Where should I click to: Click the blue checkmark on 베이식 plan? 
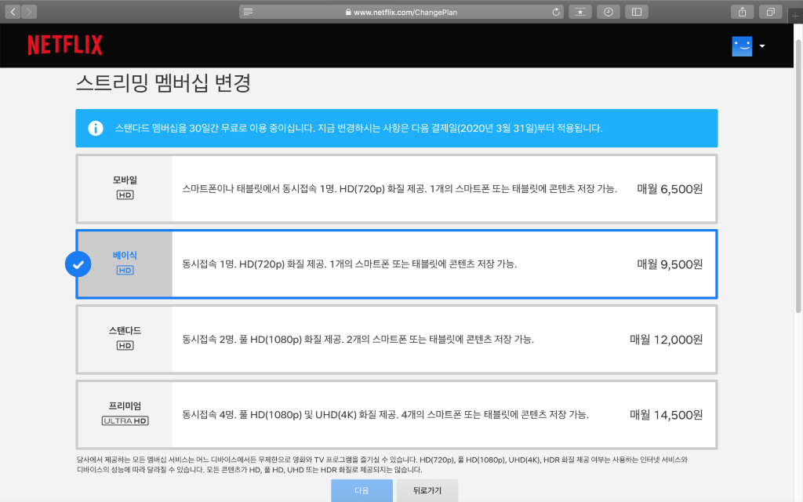[78, 264]
